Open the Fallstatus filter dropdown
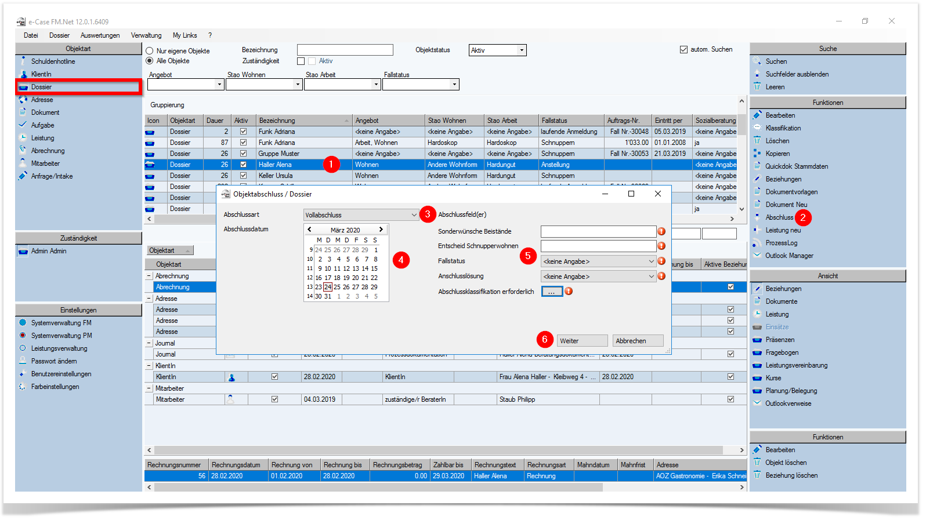Image resolution: width=926 pixels, height=520 pixels. pyautogui.click(x=454, y=85)
